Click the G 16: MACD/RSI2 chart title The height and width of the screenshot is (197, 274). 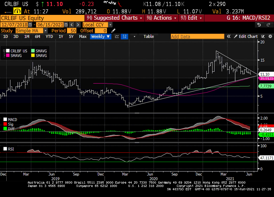click(248, 18)
